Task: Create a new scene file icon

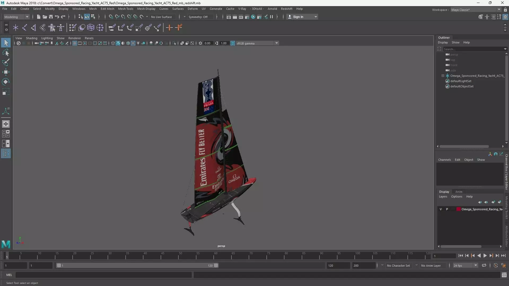Action: pyautogui.click(x=38, y=17)
